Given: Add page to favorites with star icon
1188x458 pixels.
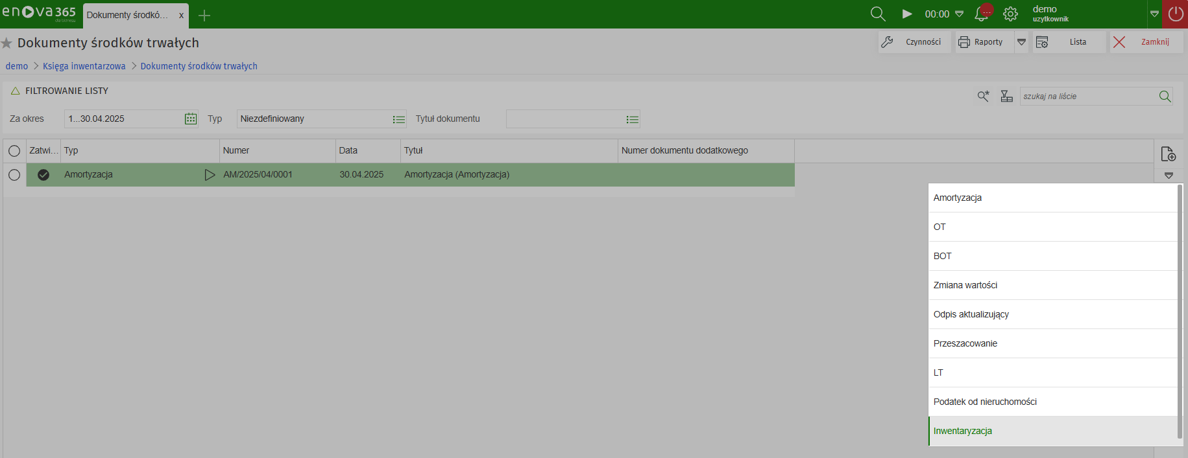Looking at the screenshot, I should click(7, 43).
